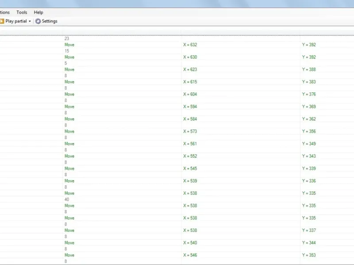Select the Move action in the X = 561 row
Screen dimensions: 354x265
pyautogui.click(x=69, y=144)
